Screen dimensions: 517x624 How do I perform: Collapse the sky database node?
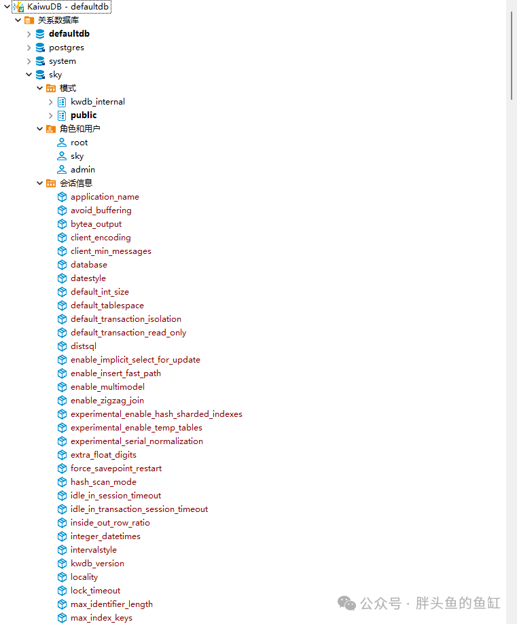click(x=29, y=75)
